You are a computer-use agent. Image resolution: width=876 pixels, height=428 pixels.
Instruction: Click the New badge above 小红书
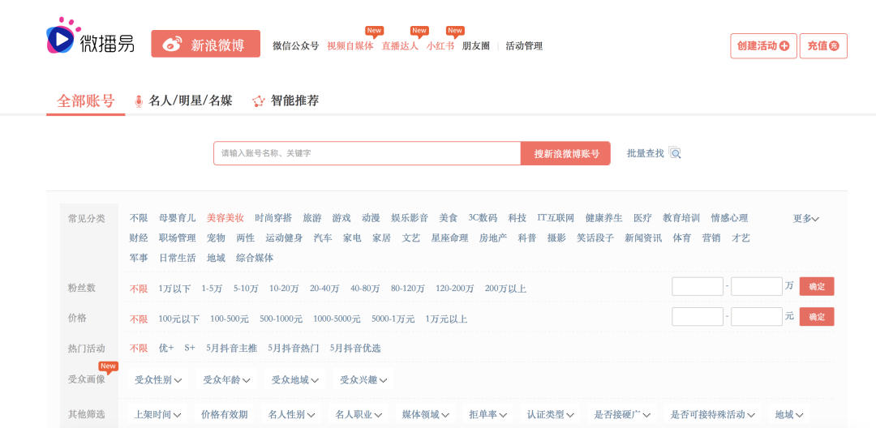click(455, 31)
